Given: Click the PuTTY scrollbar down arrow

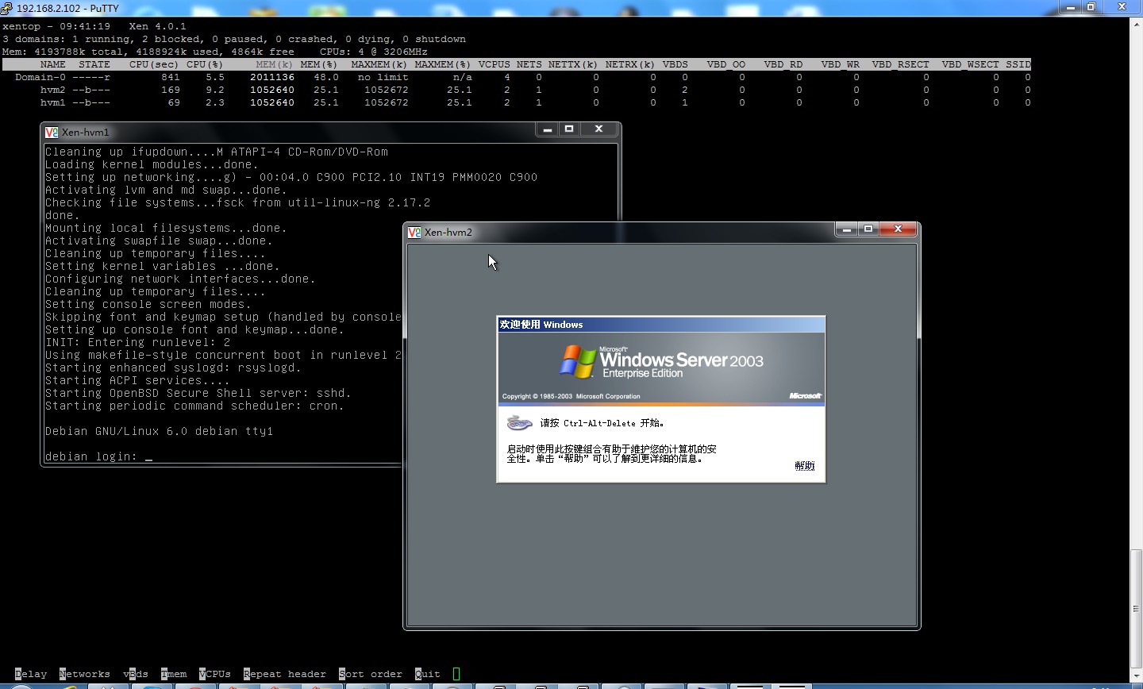Looking at the screenshot, I should click(x=1136, y=675).
